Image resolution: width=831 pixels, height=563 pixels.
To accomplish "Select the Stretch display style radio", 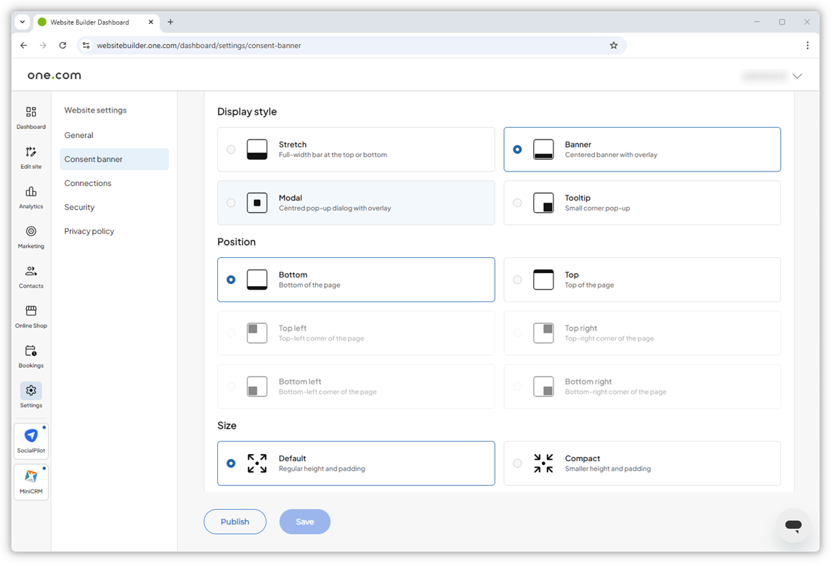I will click(x=231, y=150).
